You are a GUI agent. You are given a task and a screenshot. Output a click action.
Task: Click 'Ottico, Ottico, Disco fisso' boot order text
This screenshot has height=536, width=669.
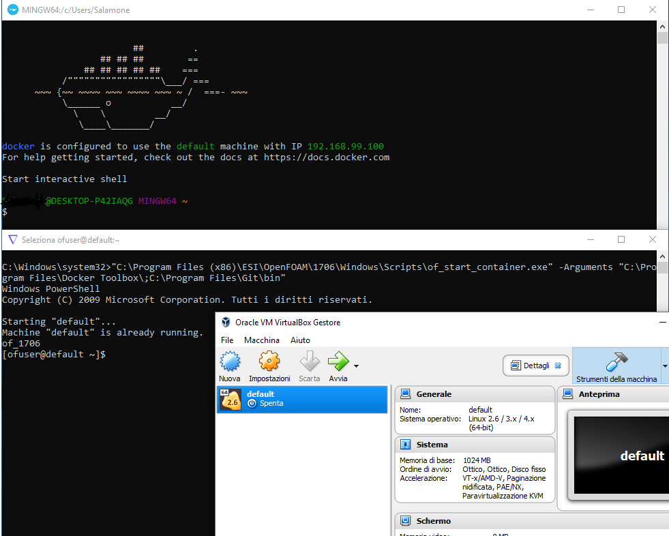505,469
